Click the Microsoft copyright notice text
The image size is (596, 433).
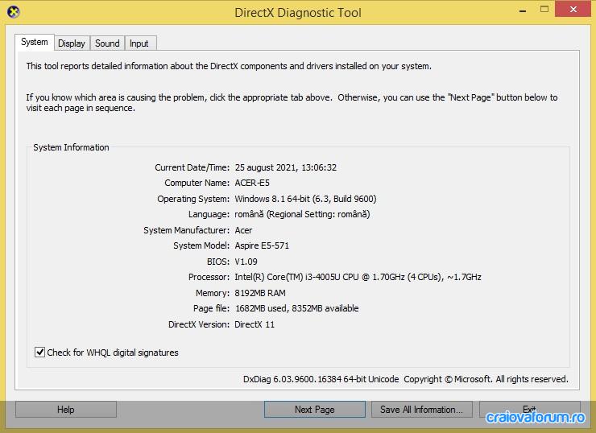(x=486, y=379)
